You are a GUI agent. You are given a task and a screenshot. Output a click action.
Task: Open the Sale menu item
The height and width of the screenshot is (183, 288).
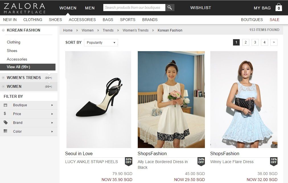tap(274, 20)
